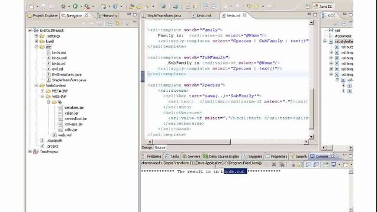Select birds.xsl file in the Navigator tree
The width and height of the screenshot is (377, 212).
pos(59,64)
